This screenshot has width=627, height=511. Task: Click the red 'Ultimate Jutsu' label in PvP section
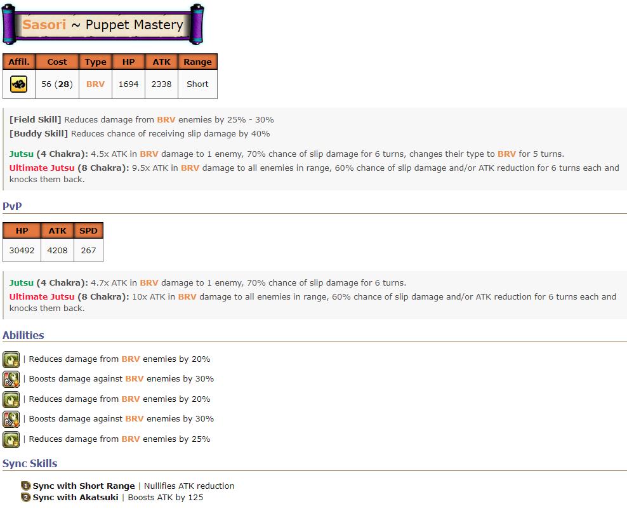42,296
